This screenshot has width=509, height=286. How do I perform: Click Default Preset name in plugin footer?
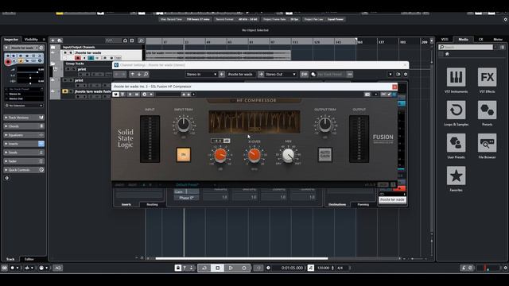(x=188, y=185)
